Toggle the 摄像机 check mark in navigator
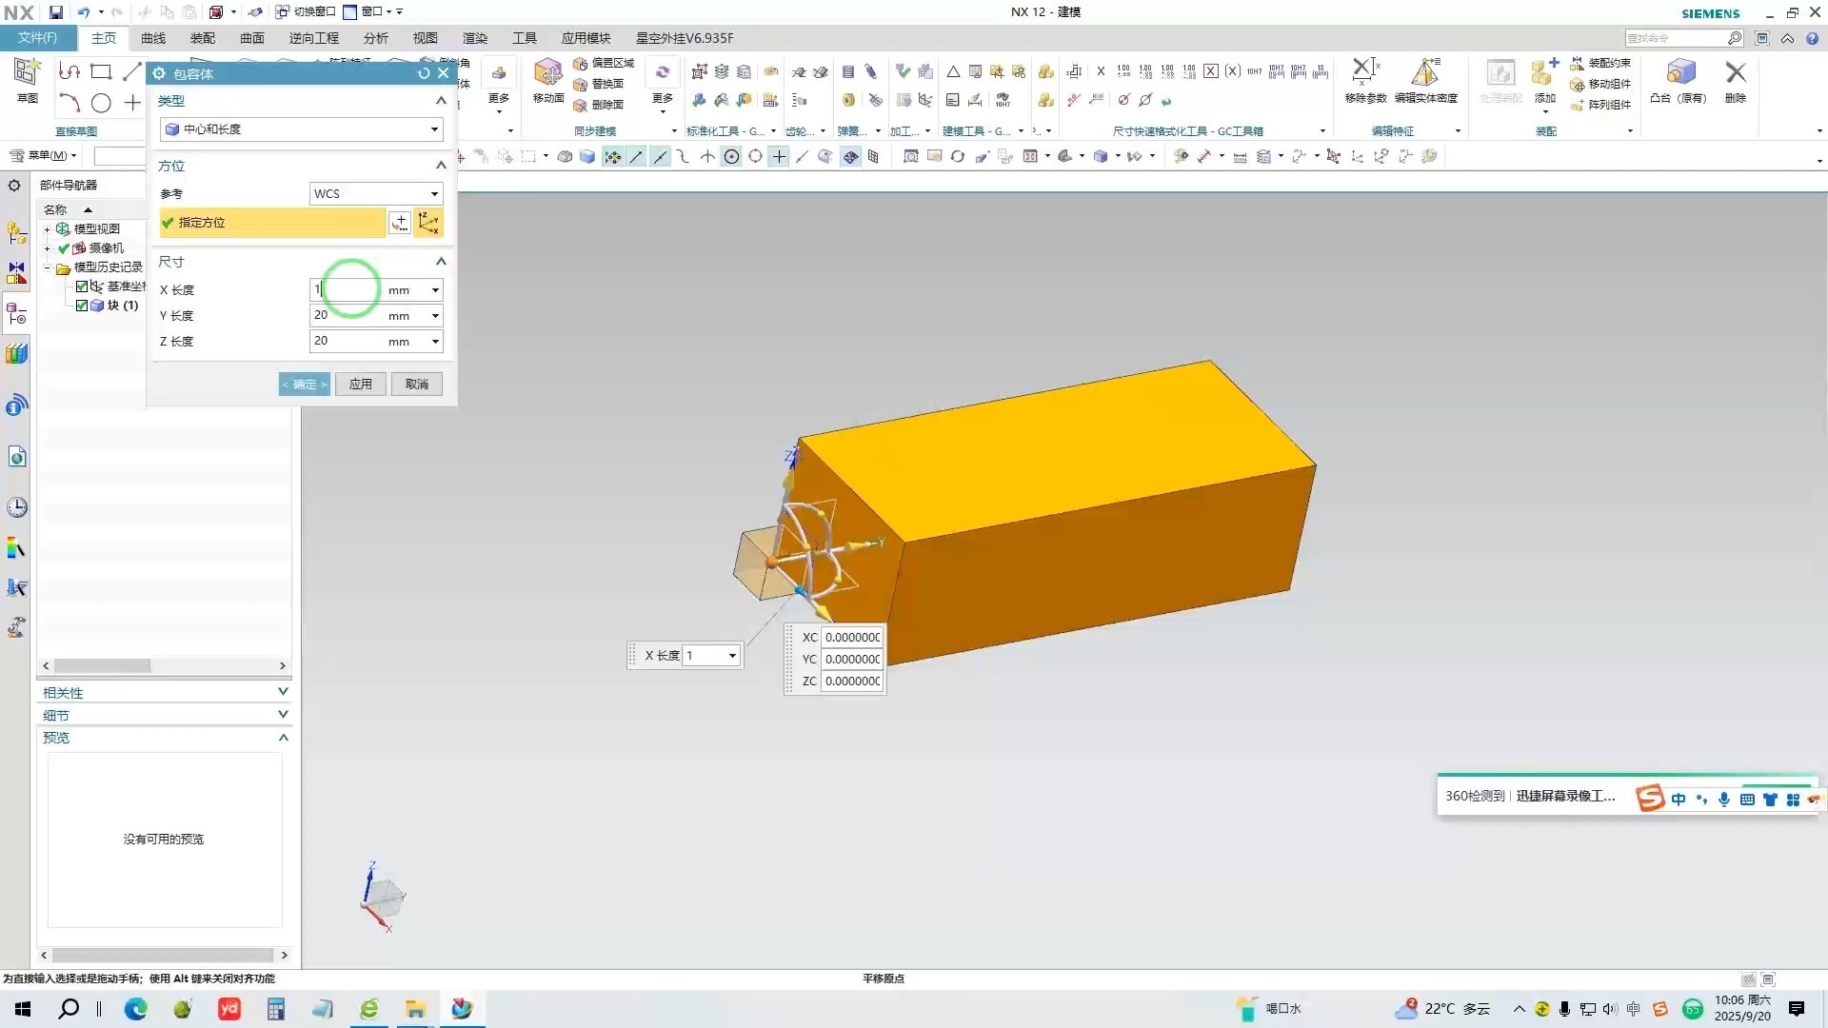Image resolution: width=1828 pixels, height=1028 pixels. pos(64,247)
